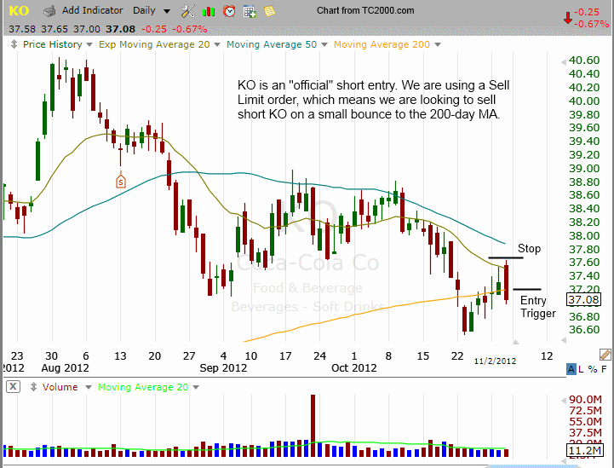This screenshot has height=468, width=614.
Task: Select the A (arithmetic) scale toggle
Action: (x=571, y=369)
